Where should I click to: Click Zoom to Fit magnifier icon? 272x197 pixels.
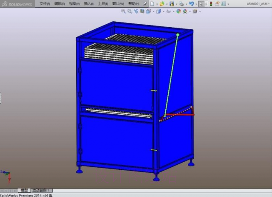click(x=124, y=11)
